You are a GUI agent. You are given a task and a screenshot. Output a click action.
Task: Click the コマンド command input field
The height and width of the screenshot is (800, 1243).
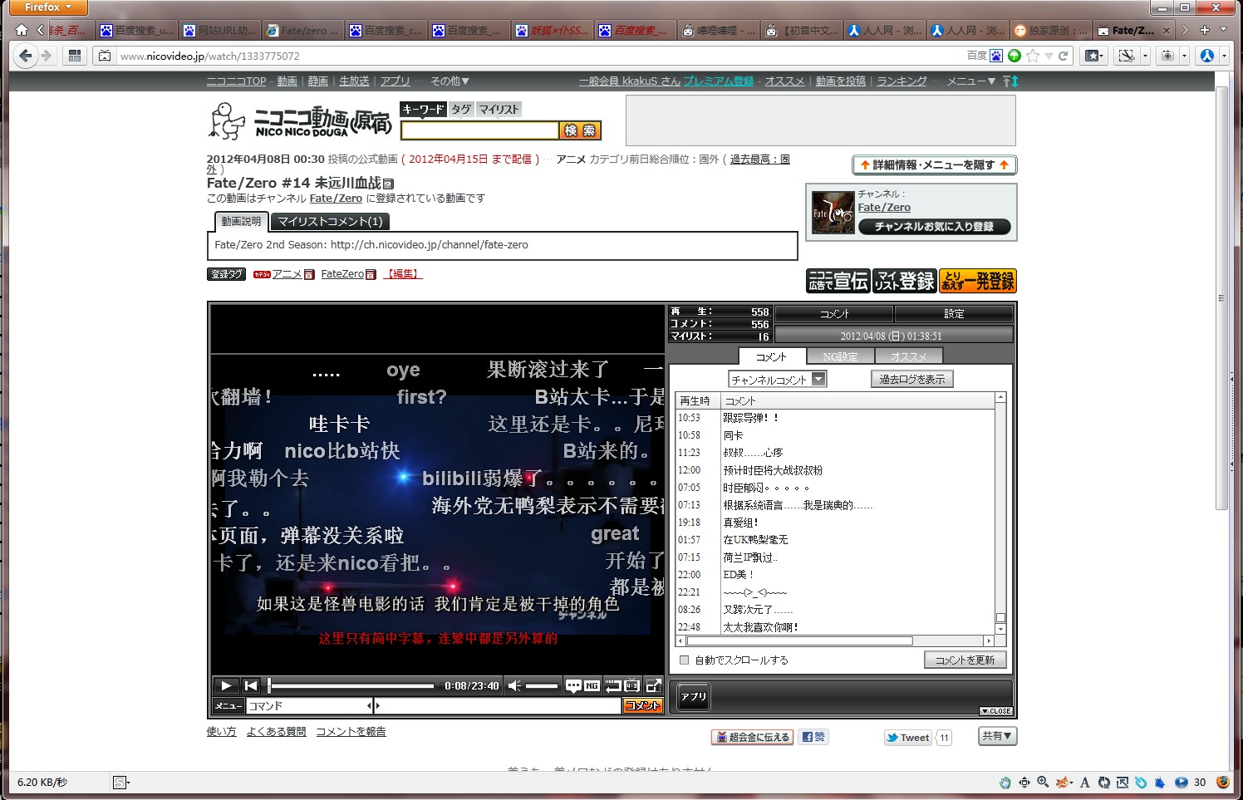(307, 706)
